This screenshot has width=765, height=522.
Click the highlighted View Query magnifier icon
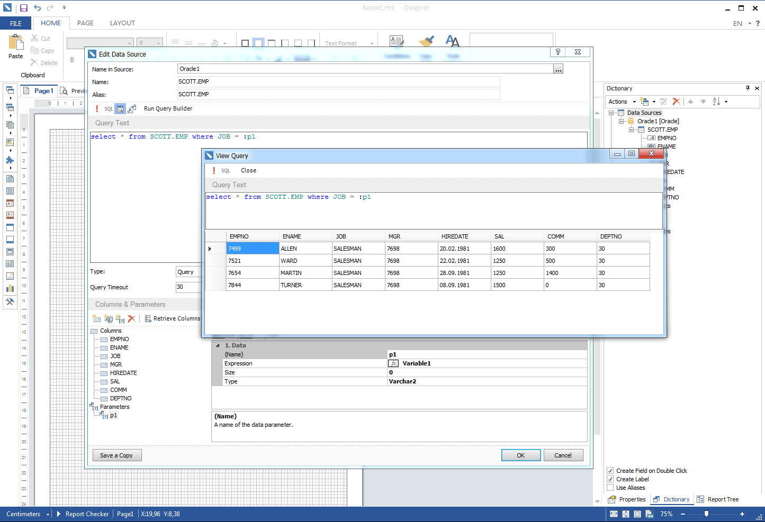coord(120,109)
